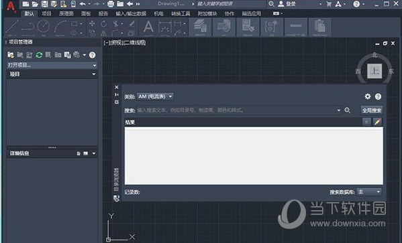The width and height of the screenshot is (402, 243).
Task: Click the previous drawing left arrow icon
Action: point(130,4)
